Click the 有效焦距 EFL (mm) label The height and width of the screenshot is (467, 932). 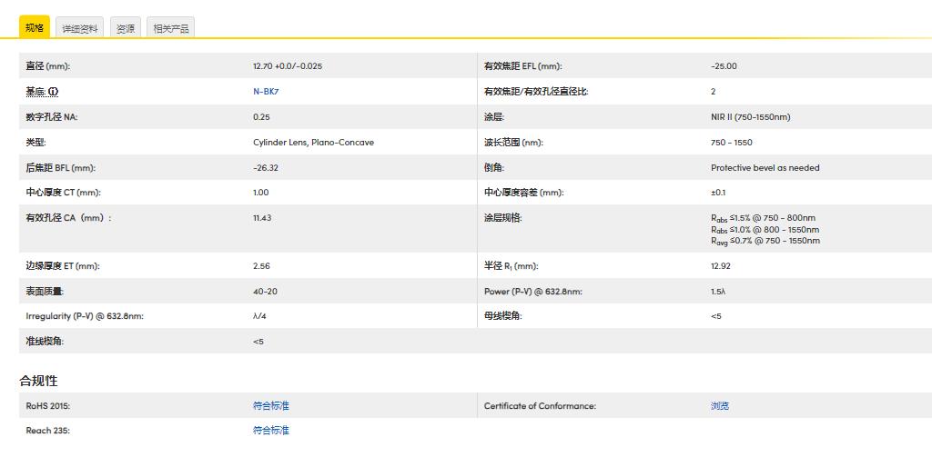click(523, 65)
